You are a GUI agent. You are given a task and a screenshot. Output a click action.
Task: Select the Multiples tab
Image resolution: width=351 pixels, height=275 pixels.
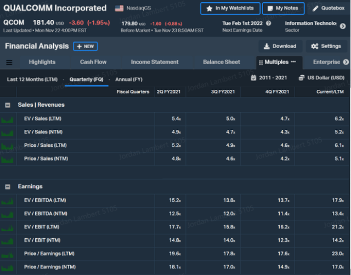pyautogui.click(x=276, y=62)
